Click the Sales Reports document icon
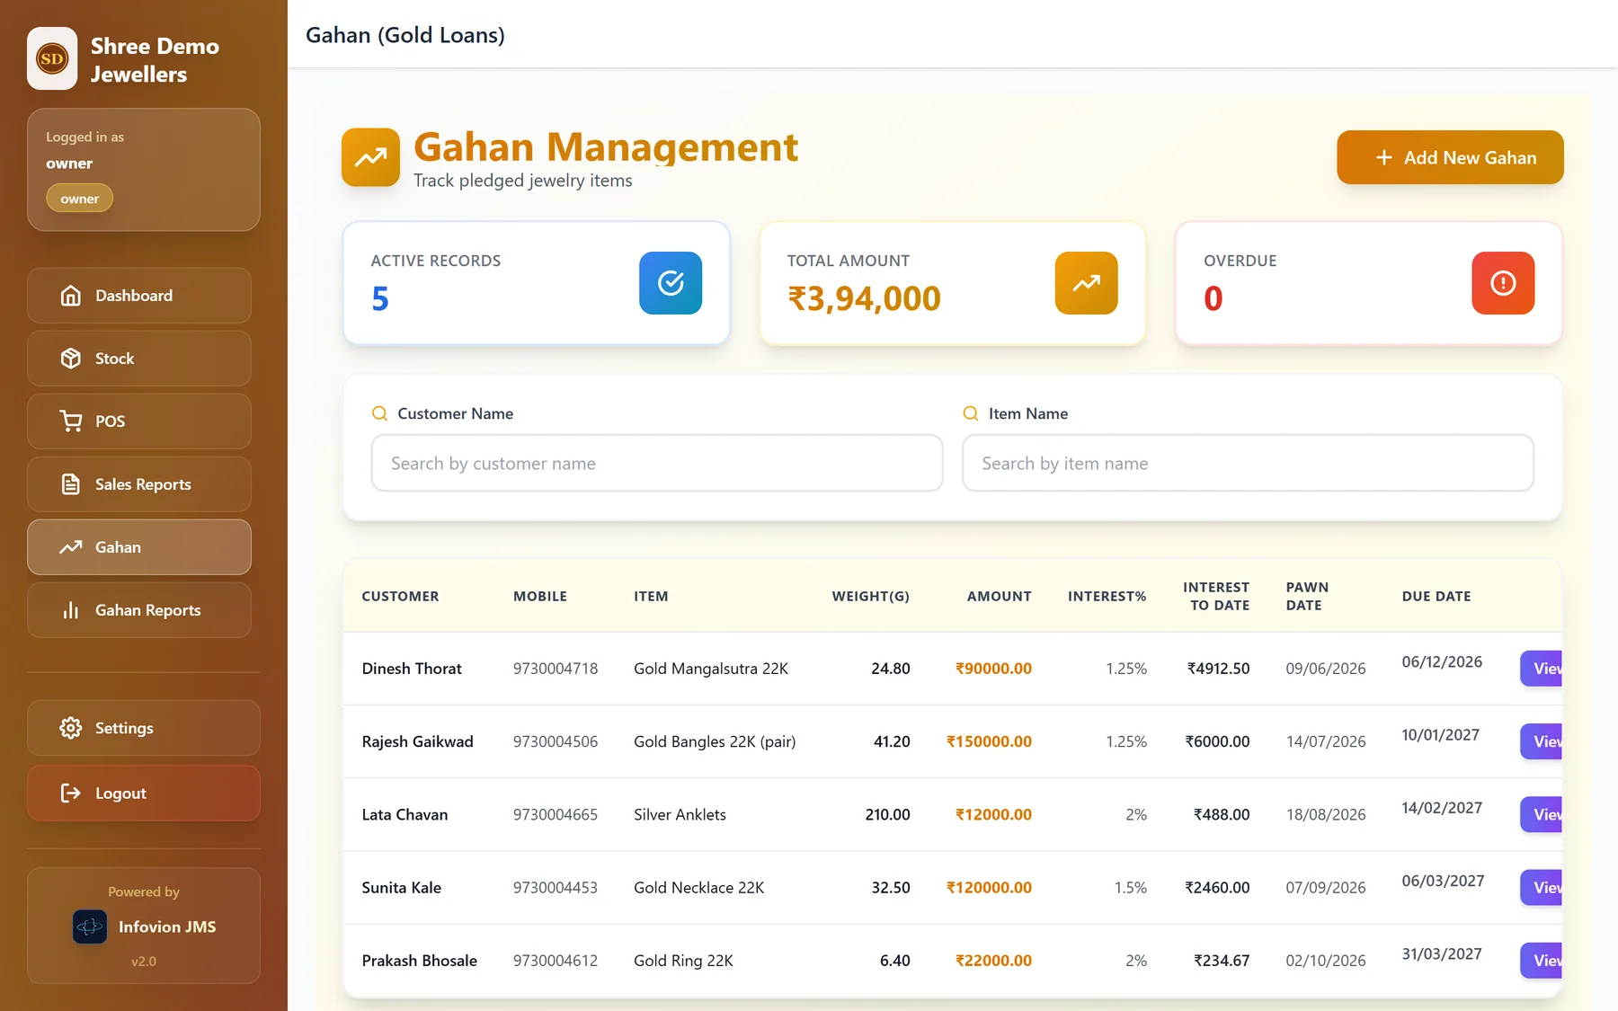Image resolution: width=1618 pixels, height=1011 pixels. (x=70, y=484)
